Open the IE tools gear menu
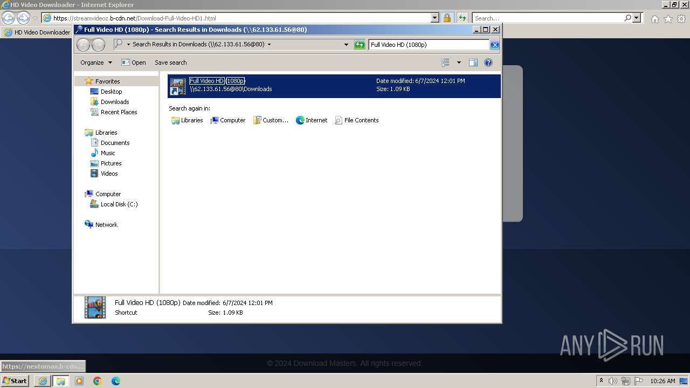The height and width of the screenshot is (388, 690). point(681,19)
